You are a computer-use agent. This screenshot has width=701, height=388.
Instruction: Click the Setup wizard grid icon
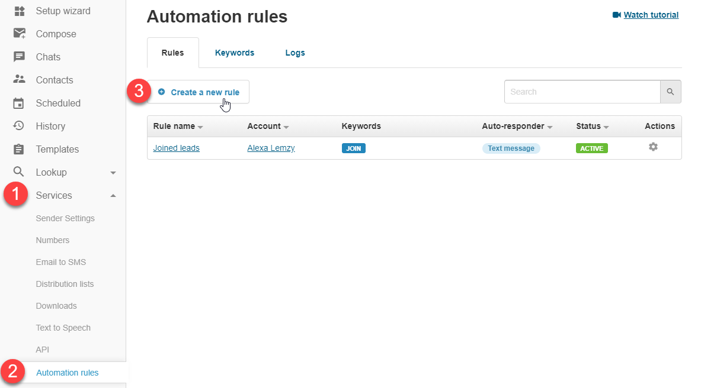point(19,11)
